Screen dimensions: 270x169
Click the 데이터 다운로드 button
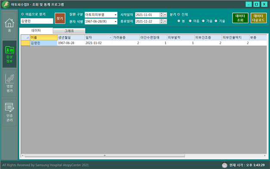pos(258,18)
